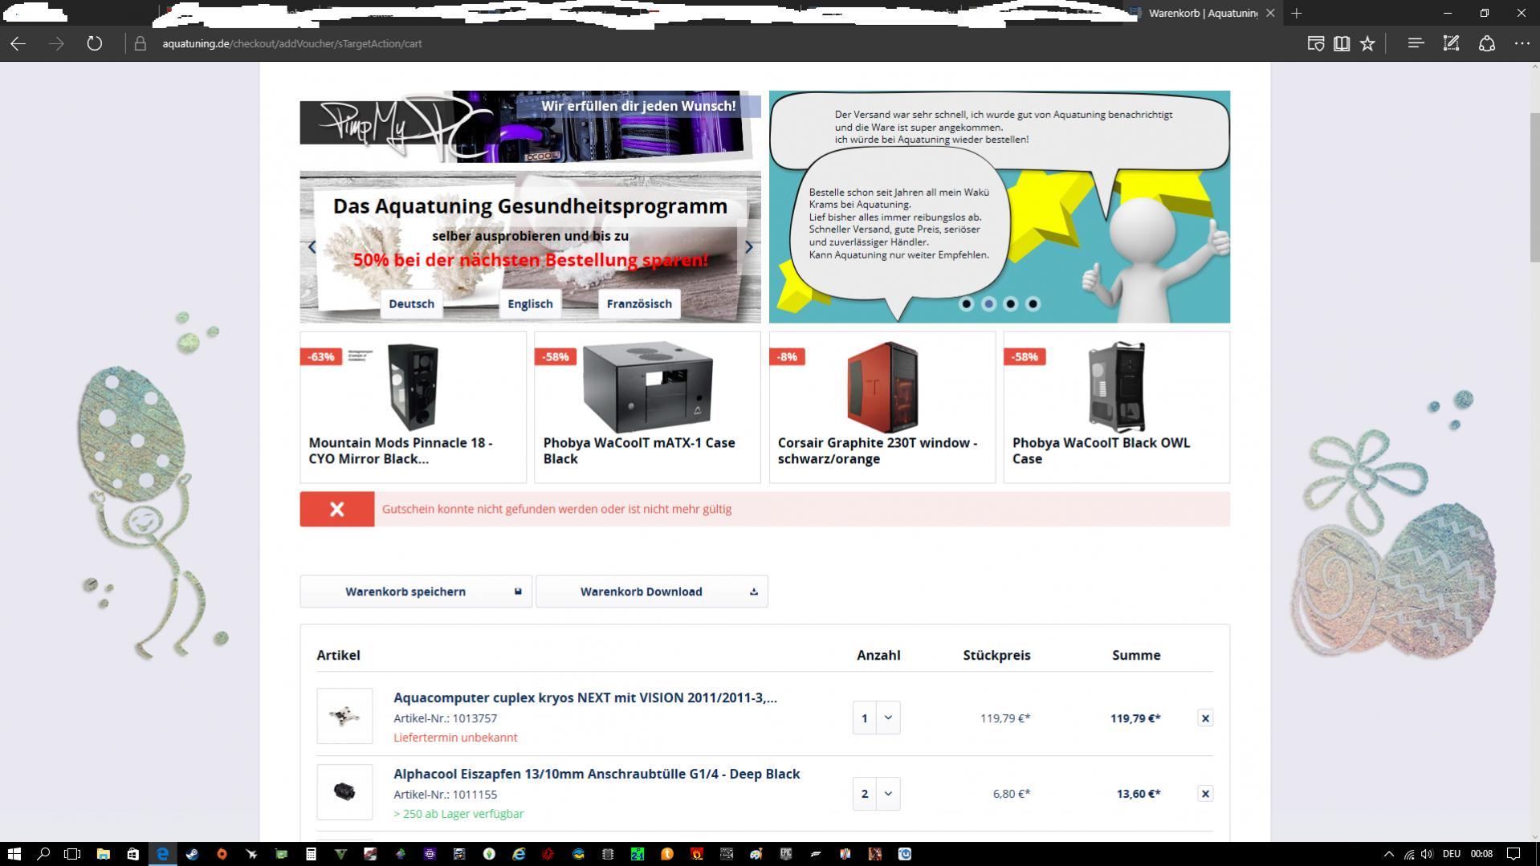Save the cart with Warenkorb speichern
Image resolution: width=1540 pixels, height=866 pixels.
pos(416,592)
